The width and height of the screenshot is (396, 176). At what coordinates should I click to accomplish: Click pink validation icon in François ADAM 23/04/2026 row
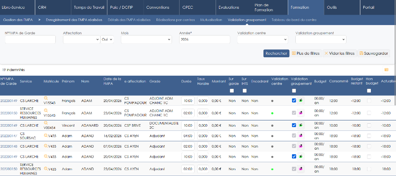click(300, 113)
